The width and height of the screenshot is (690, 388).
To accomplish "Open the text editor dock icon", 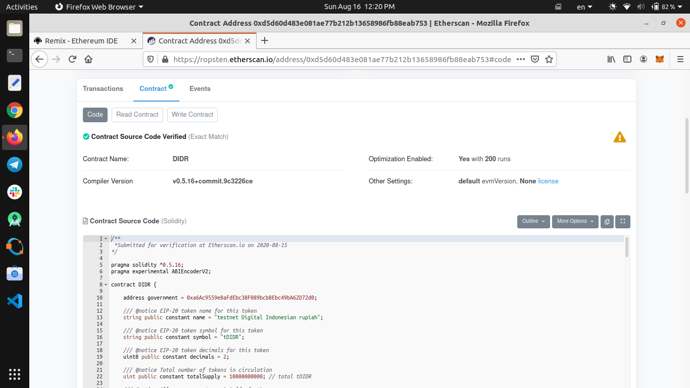I will (15, 82).
